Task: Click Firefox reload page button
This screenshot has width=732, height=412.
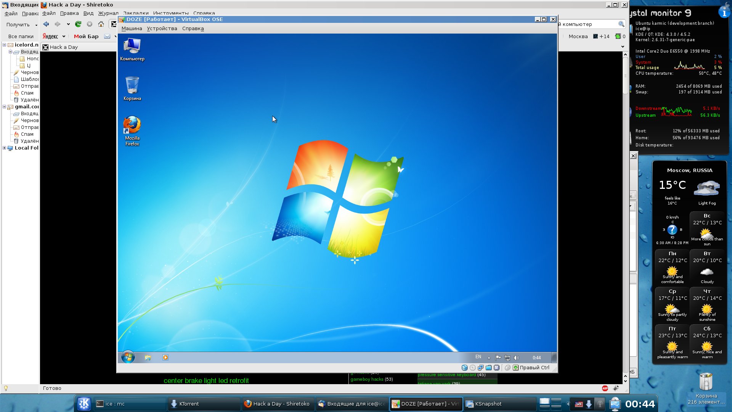Action: click(x=78, y=24)
